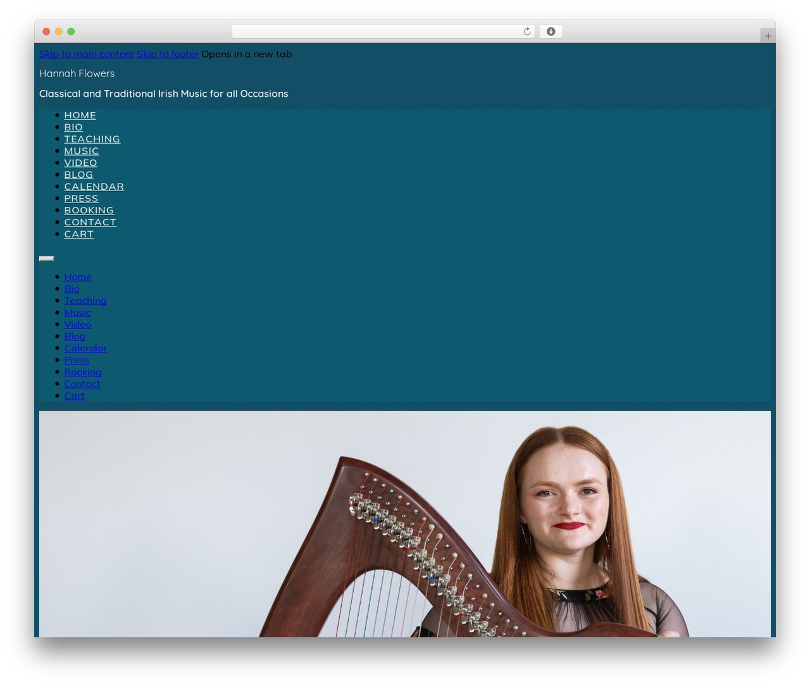Click the red close window button
This screenshot has width=810, height=686.
point(46,32)
